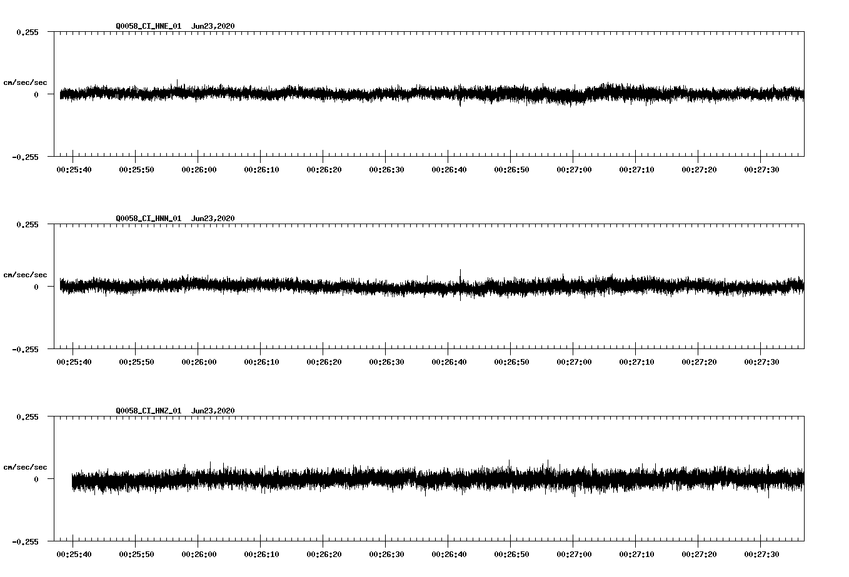
Task: Click the cm/sec/sec unit label of HNZ plot
Action: coord(26,467)
